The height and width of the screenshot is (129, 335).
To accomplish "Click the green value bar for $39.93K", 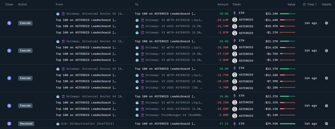I will tap(288, 124).
